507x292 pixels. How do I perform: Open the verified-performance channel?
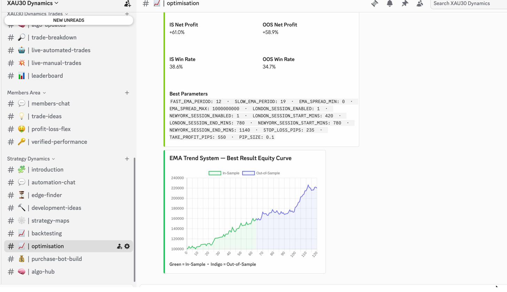click(59, 142)
